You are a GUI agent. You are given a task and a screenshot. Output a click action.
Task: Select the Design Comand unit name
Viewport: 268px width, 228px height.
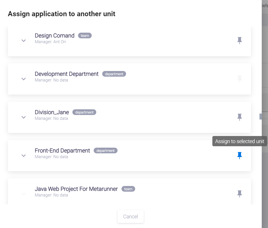coord(55,36)
